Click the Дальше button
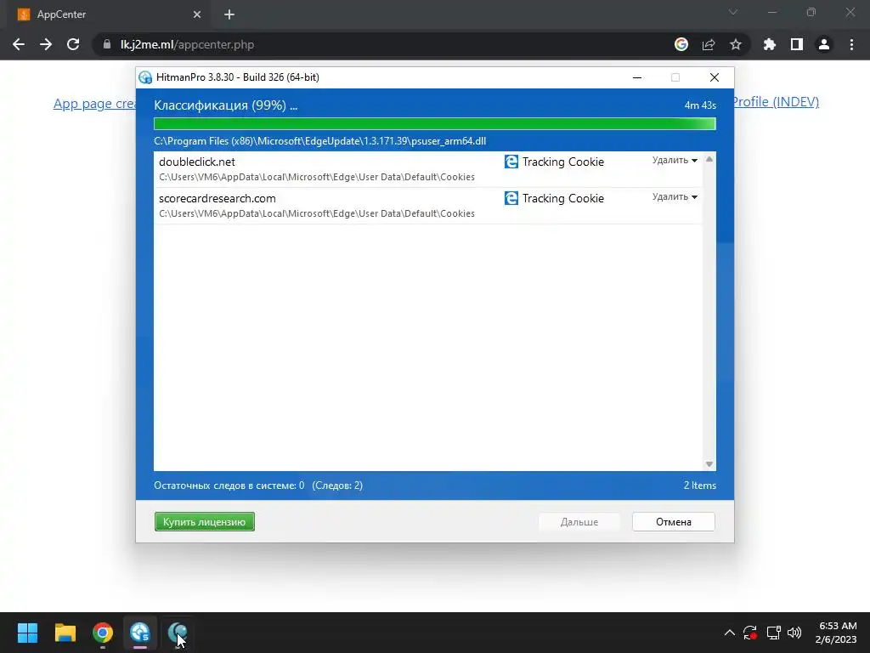The width and height of the screenshot is (870, 653). coord(579,521)
